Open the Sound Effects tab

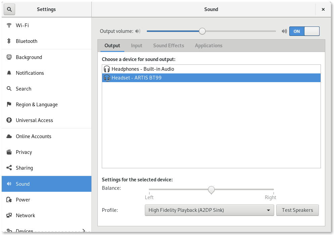[168, 46]
